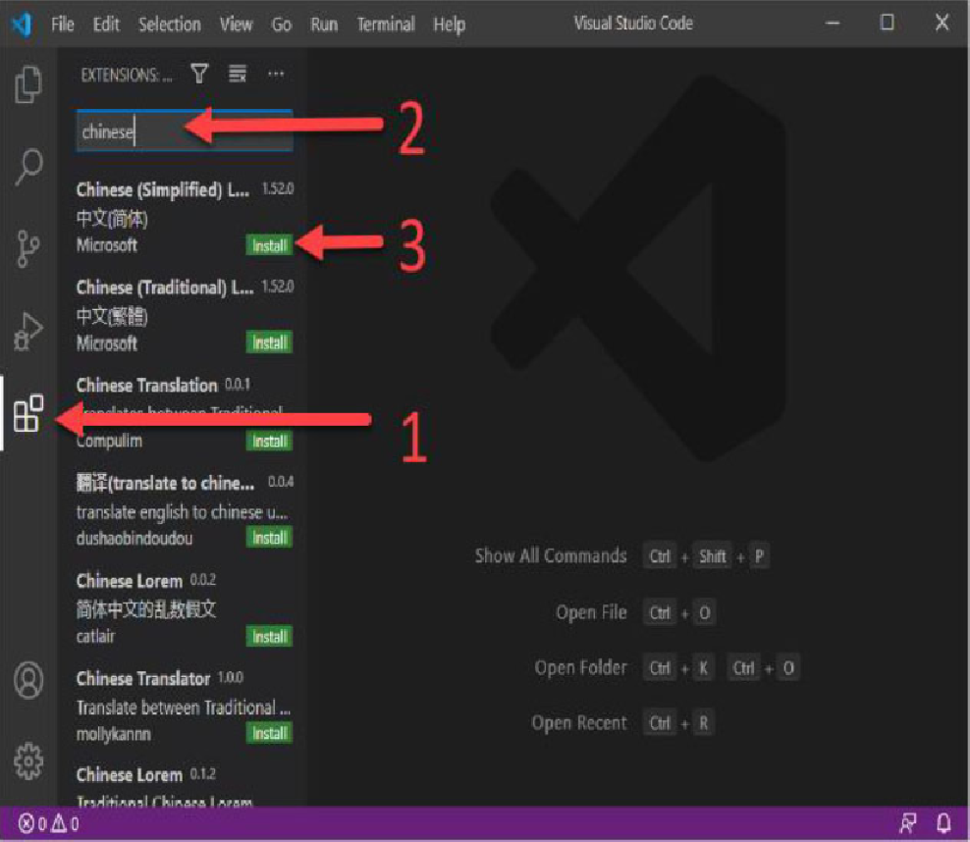This screenshot has height=842, width=970.
Task: Select the Chinese (Simplified) extension title
Action: coord(163,189)
